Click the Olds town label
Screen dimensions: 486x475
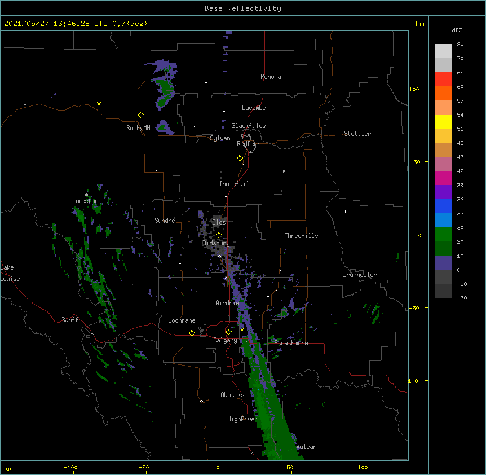click(219, 222)
